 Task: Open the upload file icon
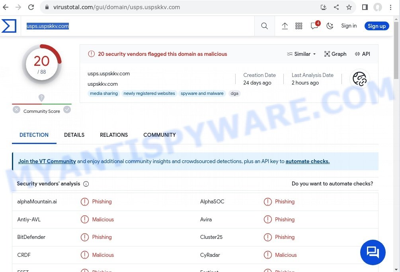coord(285,26)
